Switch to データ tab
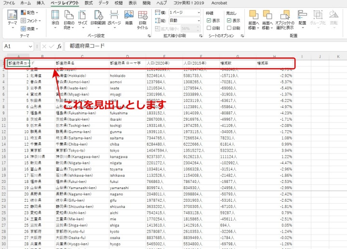 point(104,3)
